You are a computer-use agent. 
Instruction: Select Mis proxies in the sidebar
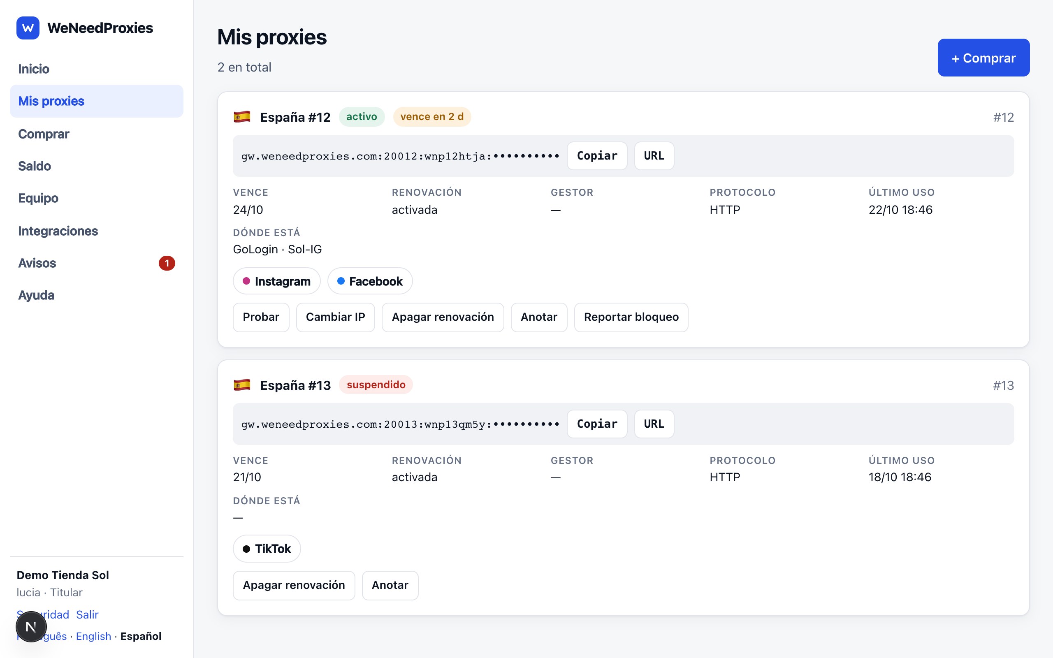pyautogui.click(x=97, y=101)
